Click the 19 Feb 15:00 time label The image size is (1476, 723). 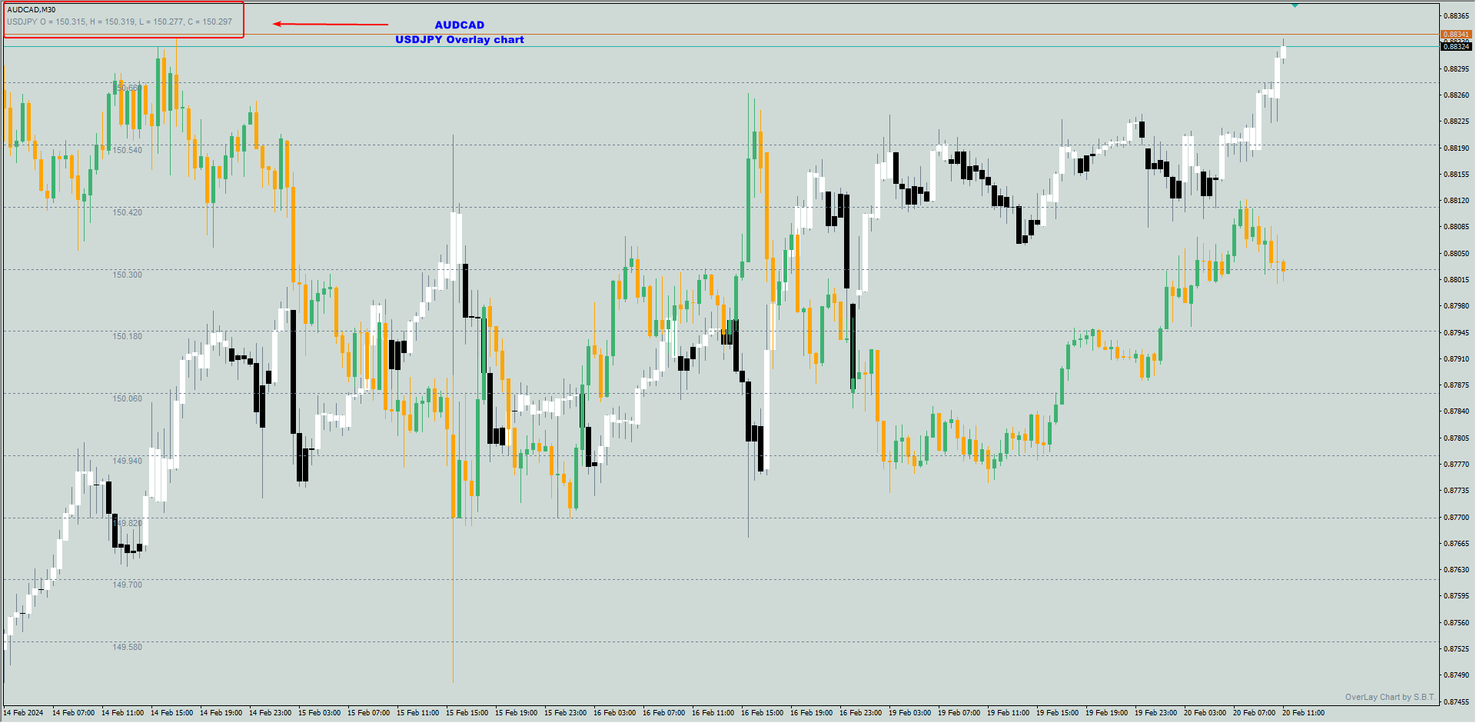[x=1057, y=713]
